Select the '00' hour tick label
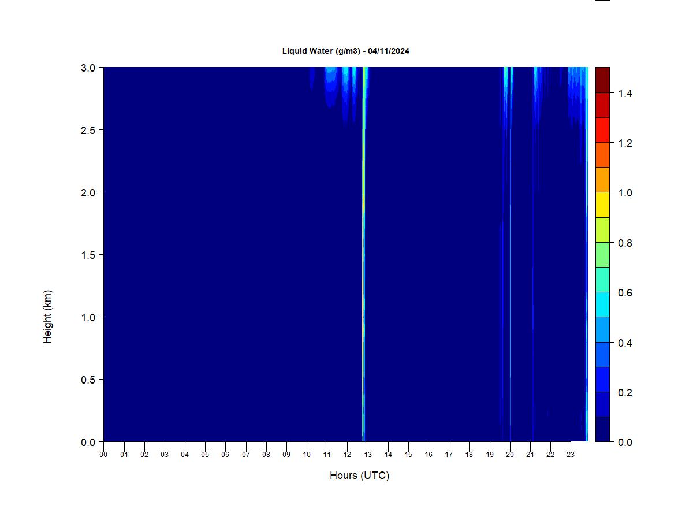Viewport: 693px width, 520px height. tap(103, 455)
